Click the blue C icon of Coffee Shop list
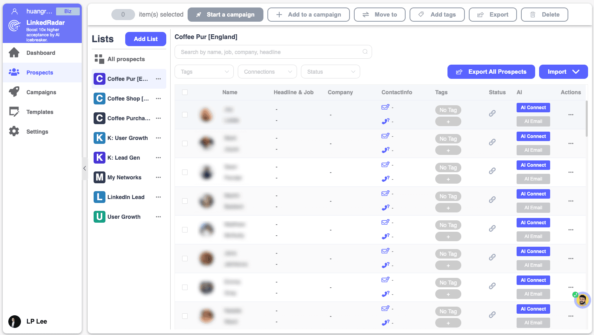Viewport: 594px width, 335px height. (x=100, y=99)
